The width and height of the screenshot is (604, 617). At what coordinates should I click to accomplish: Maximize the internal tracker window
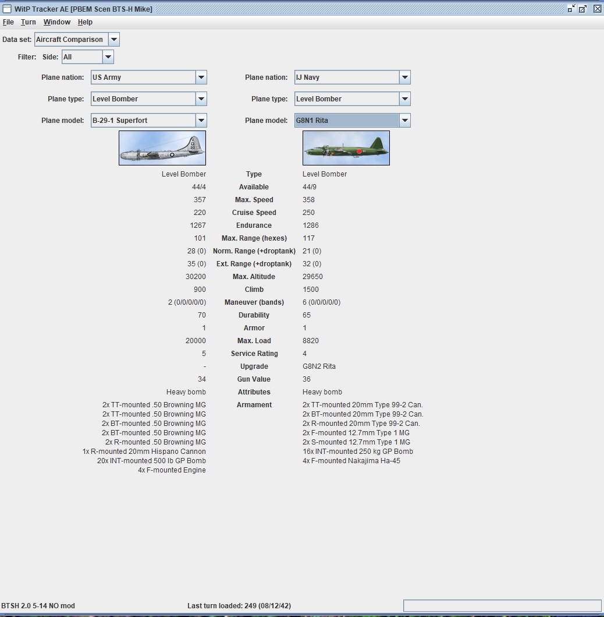coord(583,9)
